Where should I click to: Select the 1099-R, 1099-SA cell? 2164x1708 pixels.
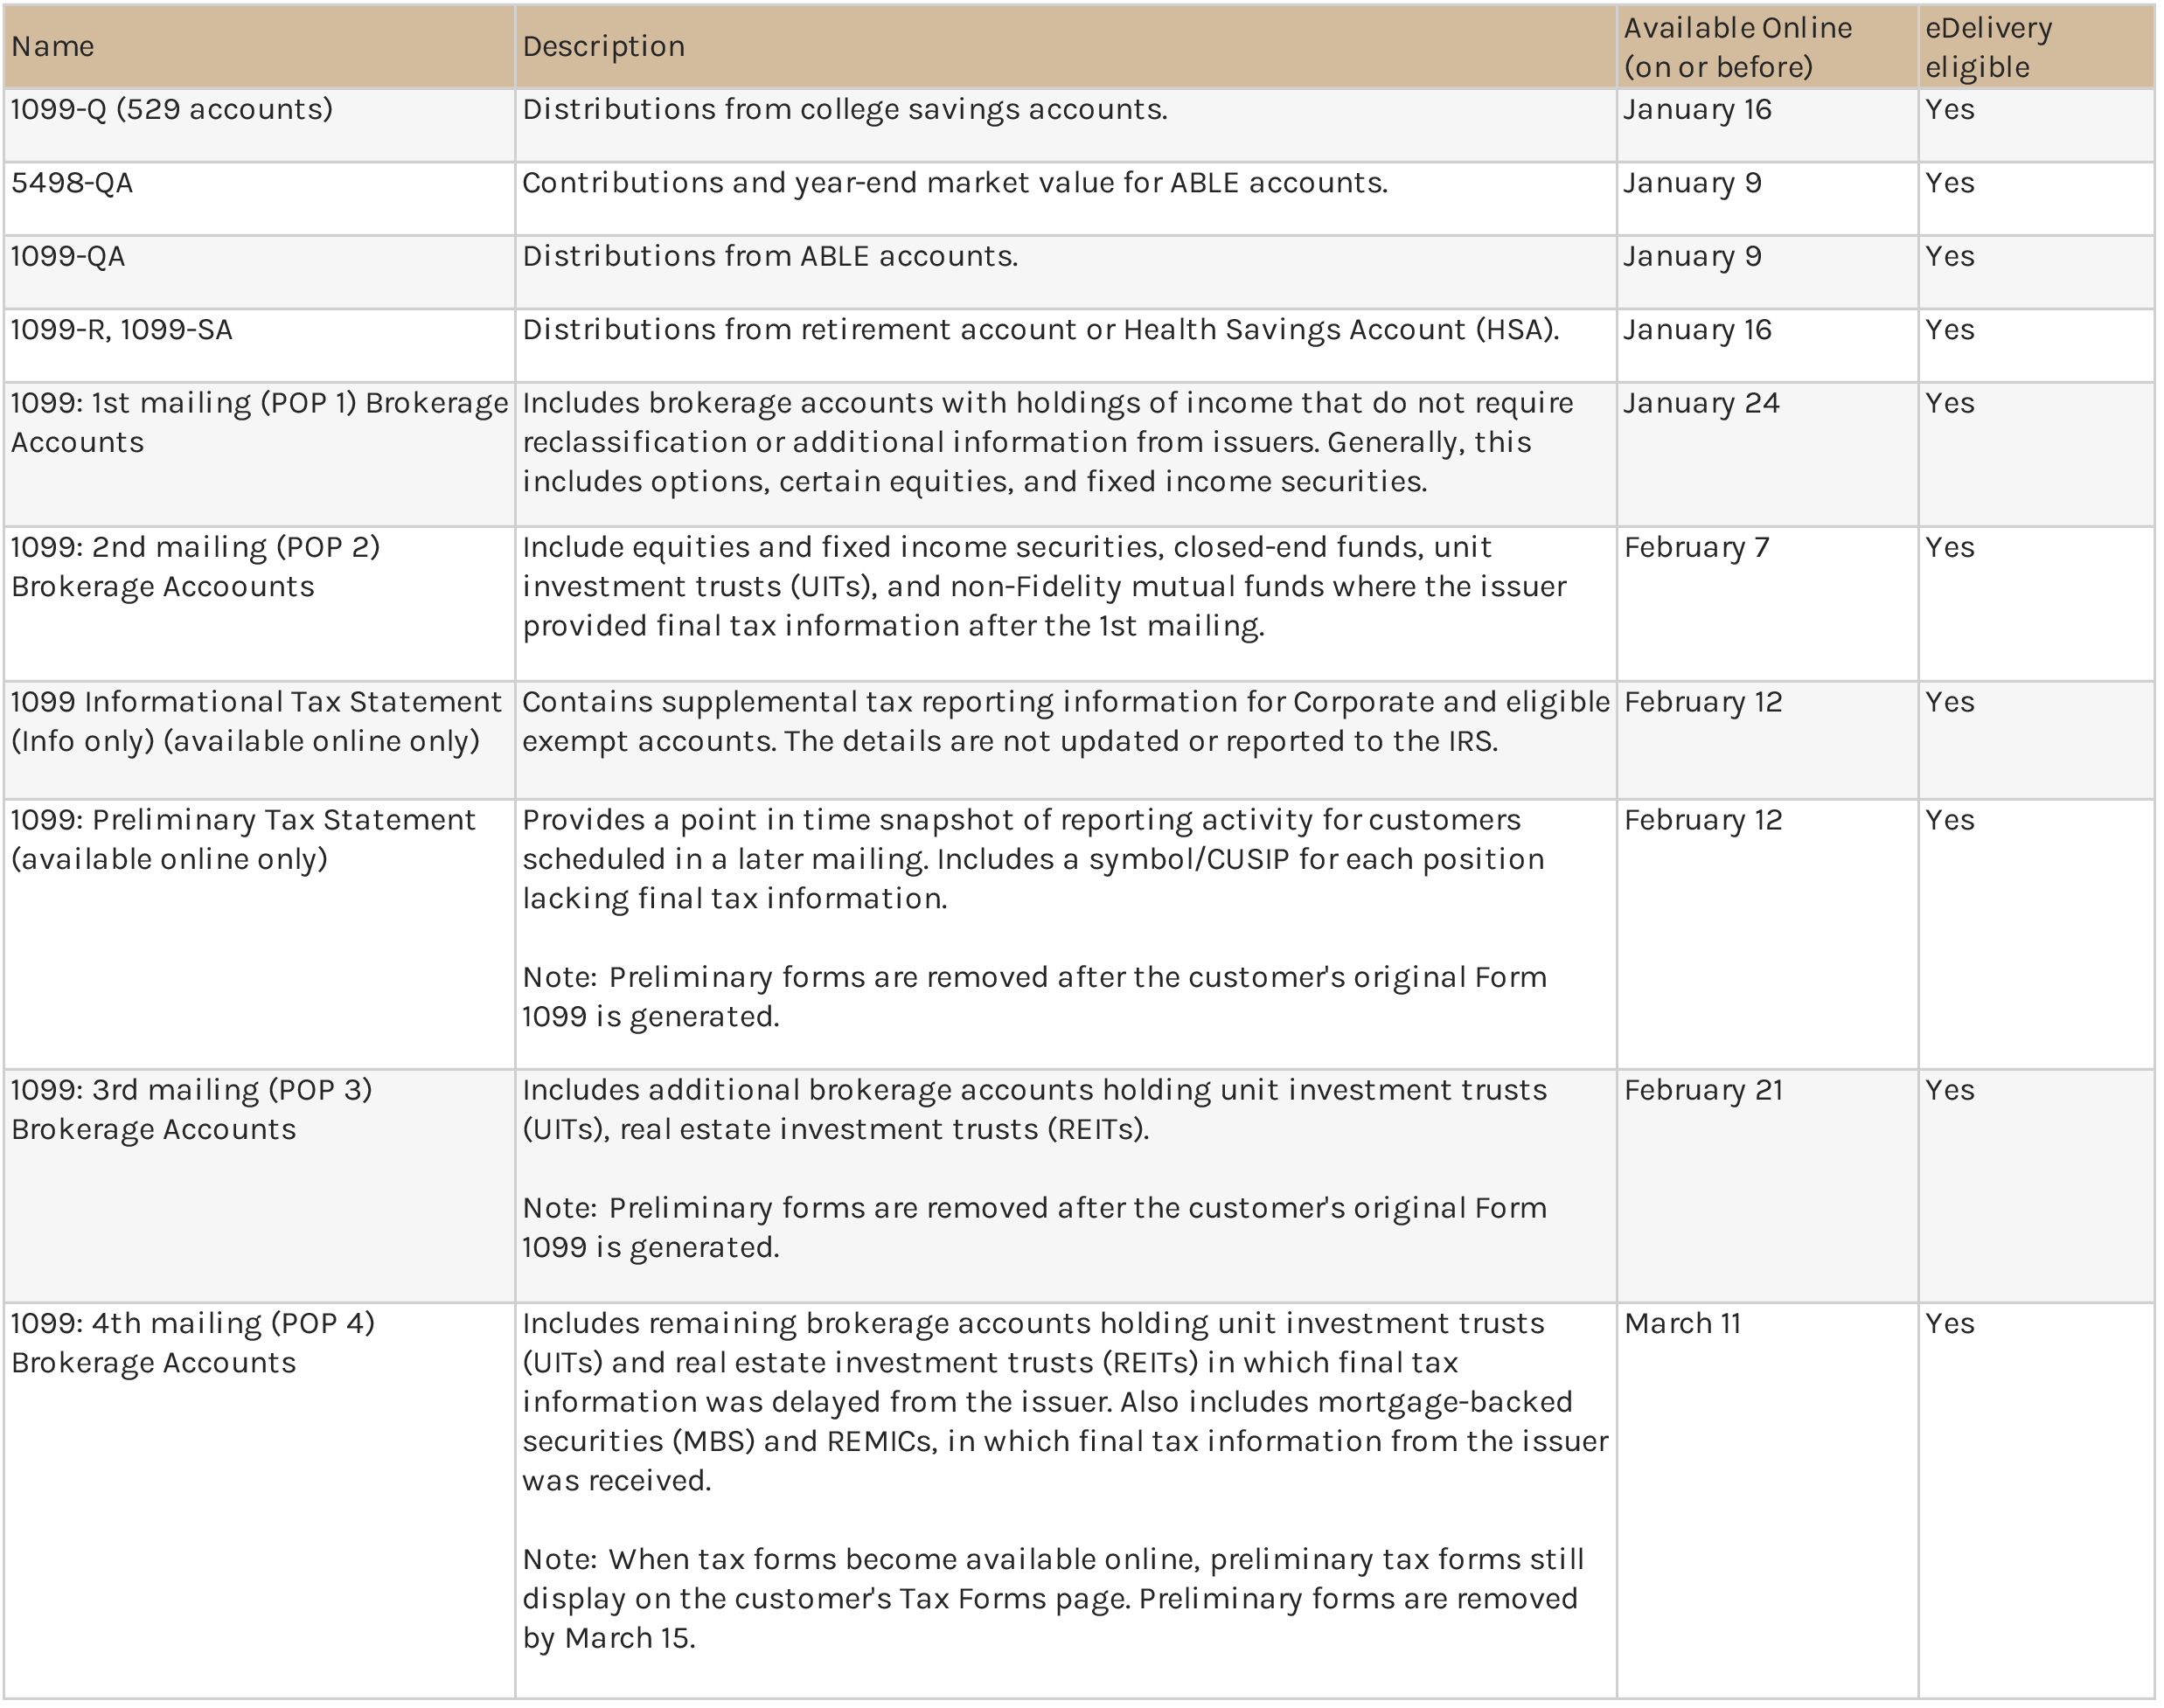click(x=121, y=330)
